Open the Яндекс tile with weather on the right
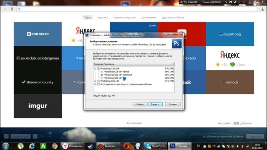 (230, 58)
